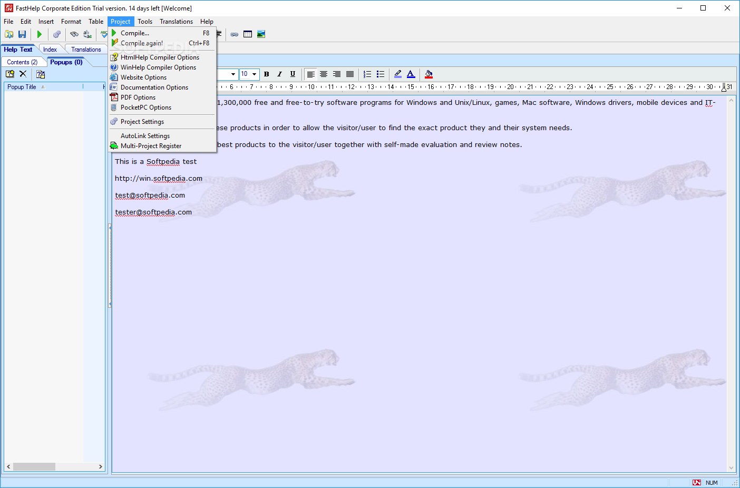Switch to the Help Text tab
The image size is (740, 488).
[x=18, y=50]
